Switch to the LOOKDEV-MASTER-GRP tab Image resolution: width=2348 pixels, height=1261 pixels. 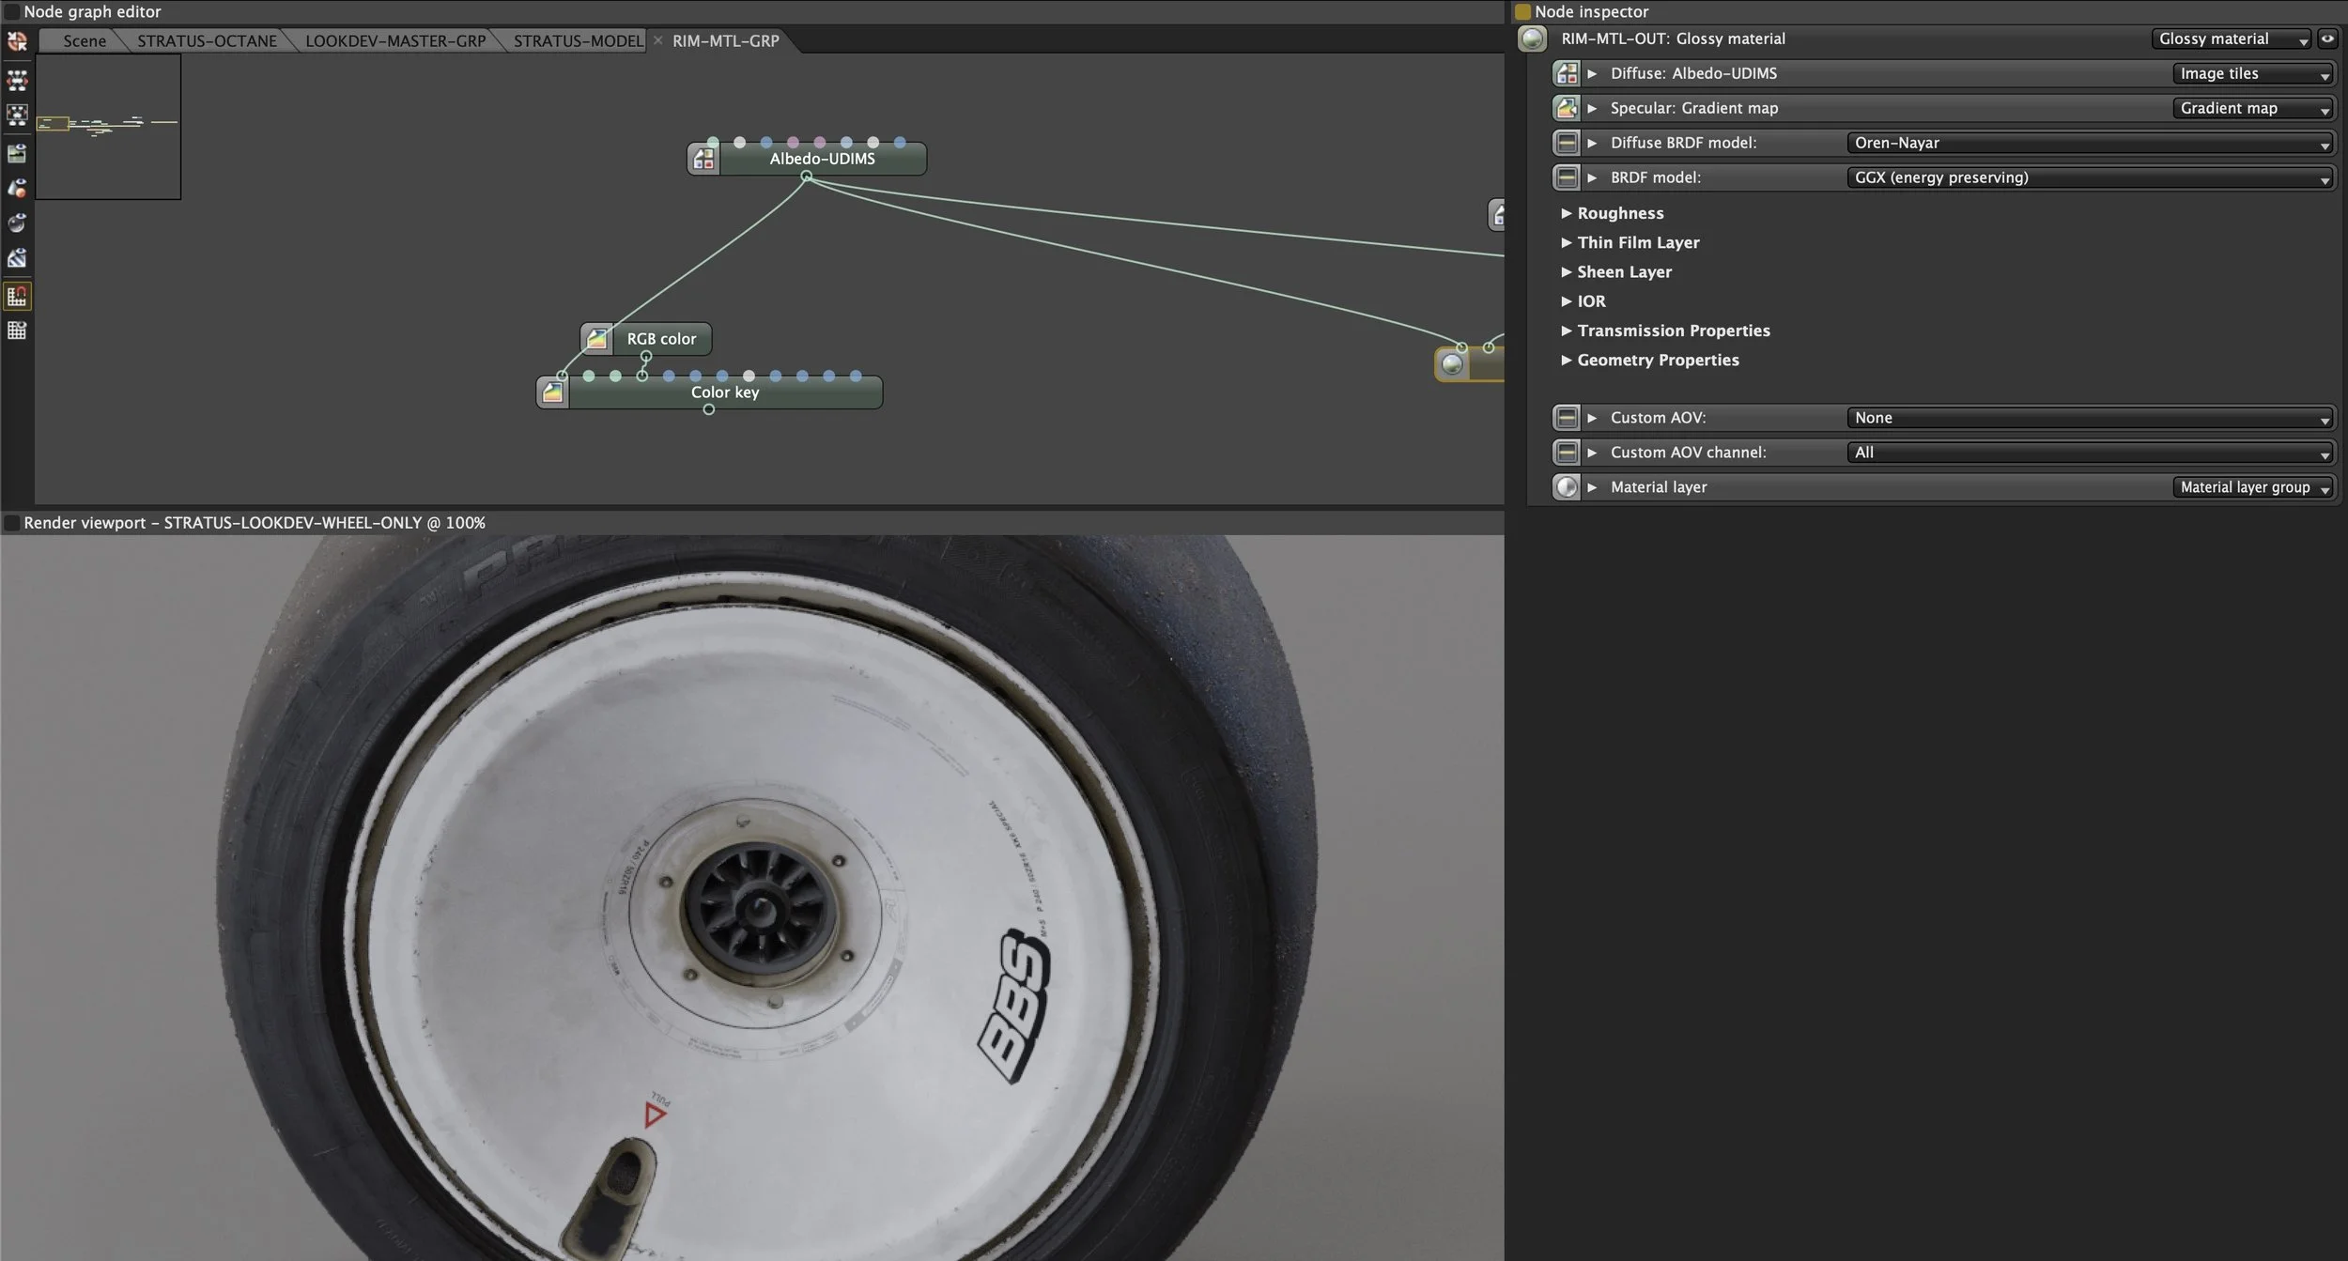click(x=394, y=40)
